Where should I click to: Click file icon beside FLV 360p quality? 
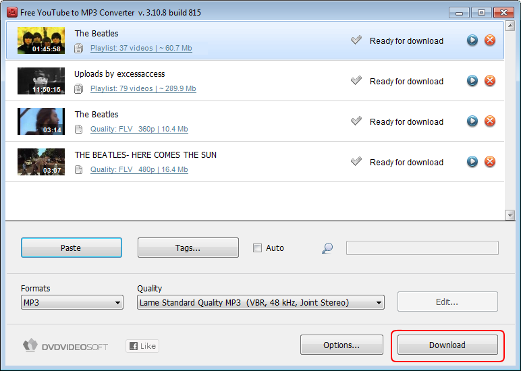[79, 130]
